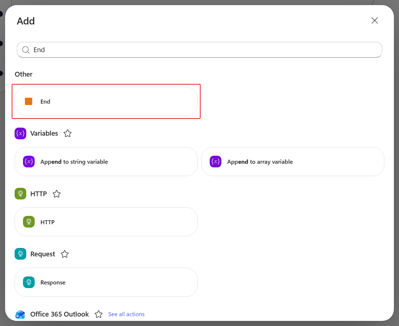
Task: Click the Add dialog title
Action: pyautogui.click(x=26, y=21)
